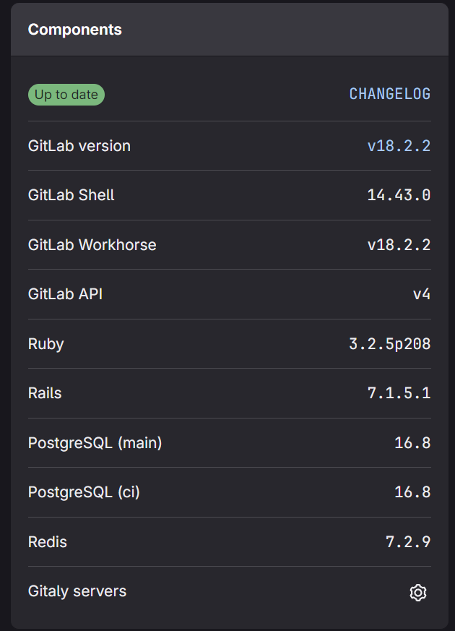Click the GitLab API label
Viewport: 455px width, 631px height.
coord(65,294)
